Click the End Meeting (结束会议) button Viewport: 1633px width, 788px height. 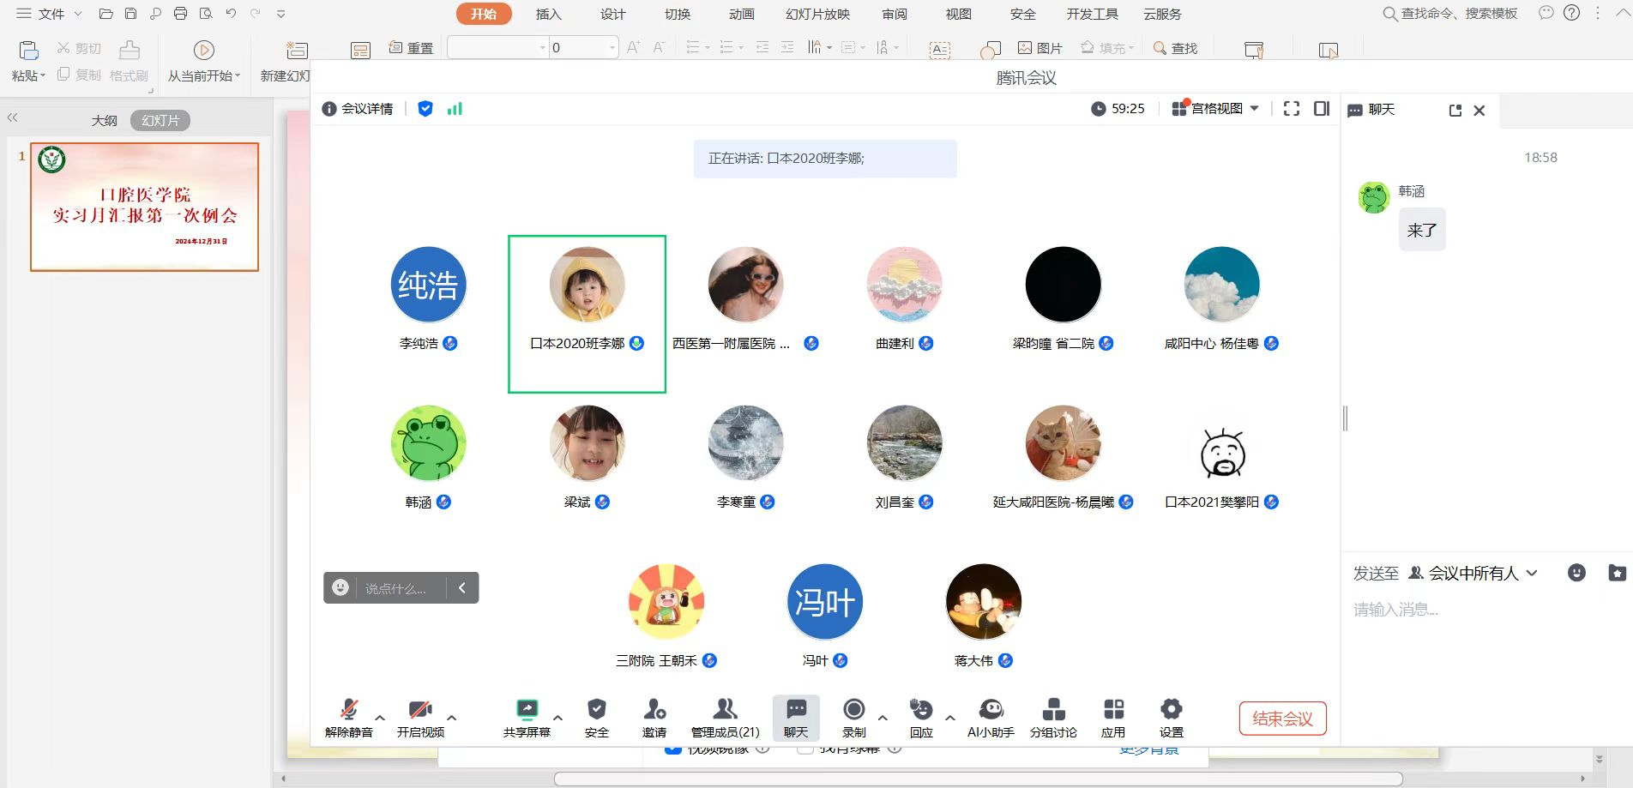click(x=1282, y=719)
